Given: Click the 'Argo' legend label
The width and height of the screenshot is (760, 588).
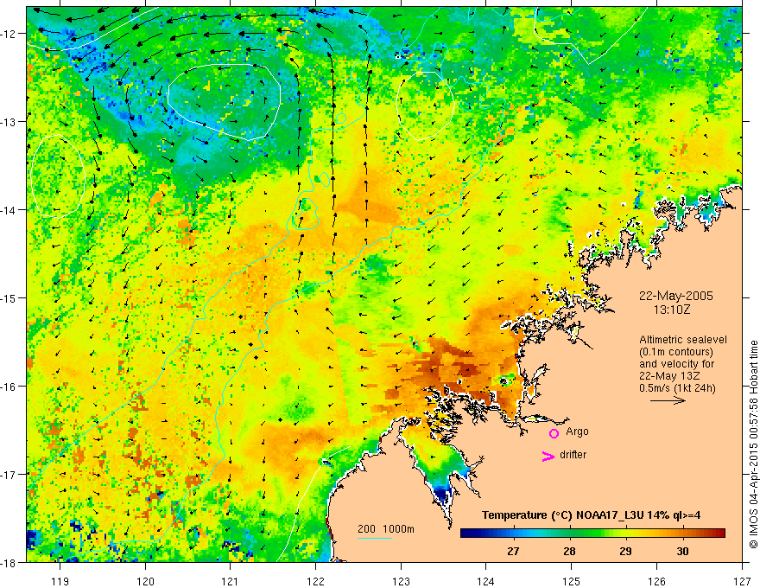Looking at the screenshot, I should point(577,431).
